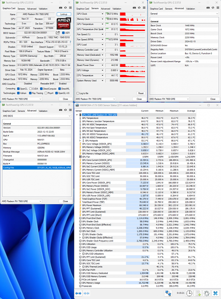Click refresh icon in GPU-Z Sensors window
Screen dimensions: 221x299
click(x=139, y=8)
